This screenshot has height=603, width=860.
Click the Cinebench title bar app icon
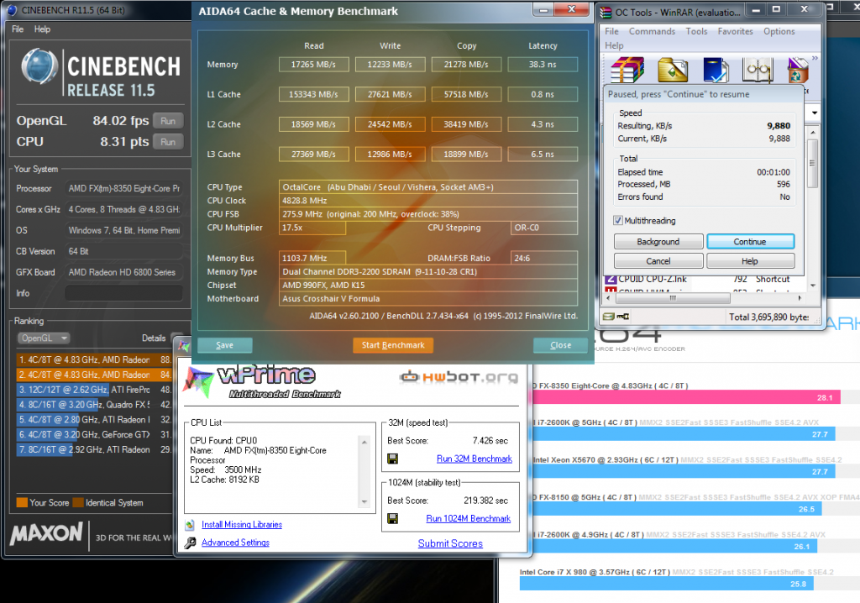click(12, 10)
